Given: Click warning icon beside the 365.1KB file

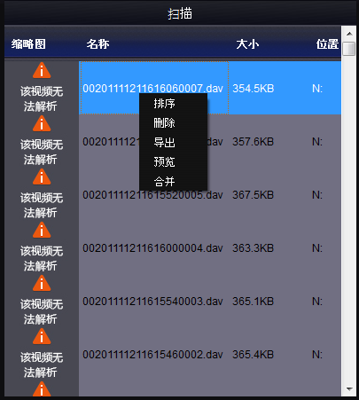Looking at the screenshot, I should [x=42, y=283].
